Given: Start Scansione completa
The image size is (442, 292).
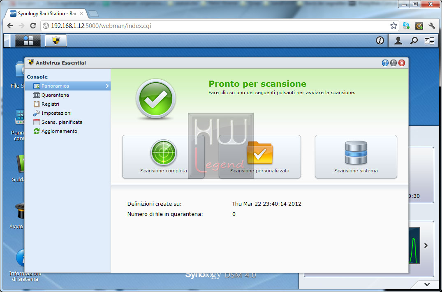Looking at the screenshot, I should coord(163,157).
